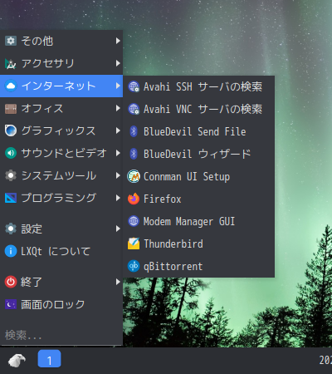The height and width of the screenshot is (374, 332).
Task: Select Avahi VNC サーバの検索 entry
Action: click(198, 109)
